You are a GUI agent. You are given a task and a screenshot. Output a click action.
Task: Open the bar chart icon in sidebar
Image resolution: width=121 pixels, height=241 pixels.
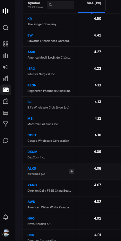(5, 55)
